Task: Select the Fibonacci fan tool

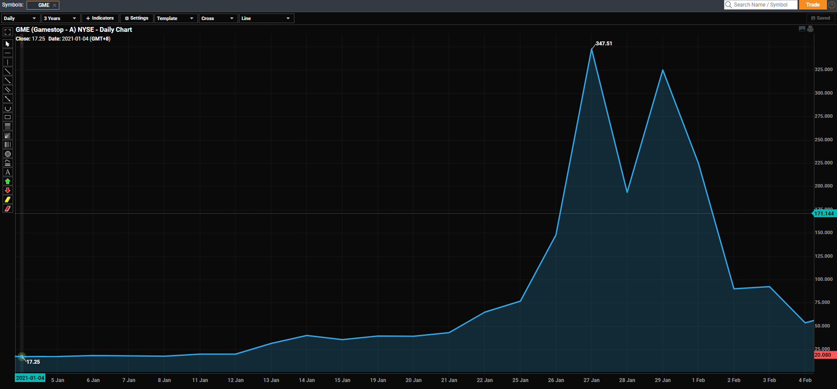Action: tap(7, 136)
